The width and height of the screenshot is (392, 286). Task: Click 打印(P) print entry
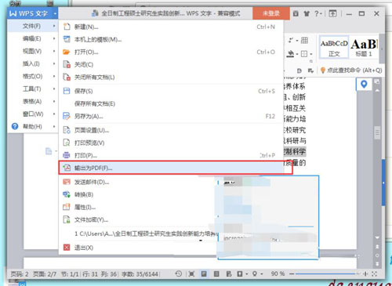coord(171,155)
